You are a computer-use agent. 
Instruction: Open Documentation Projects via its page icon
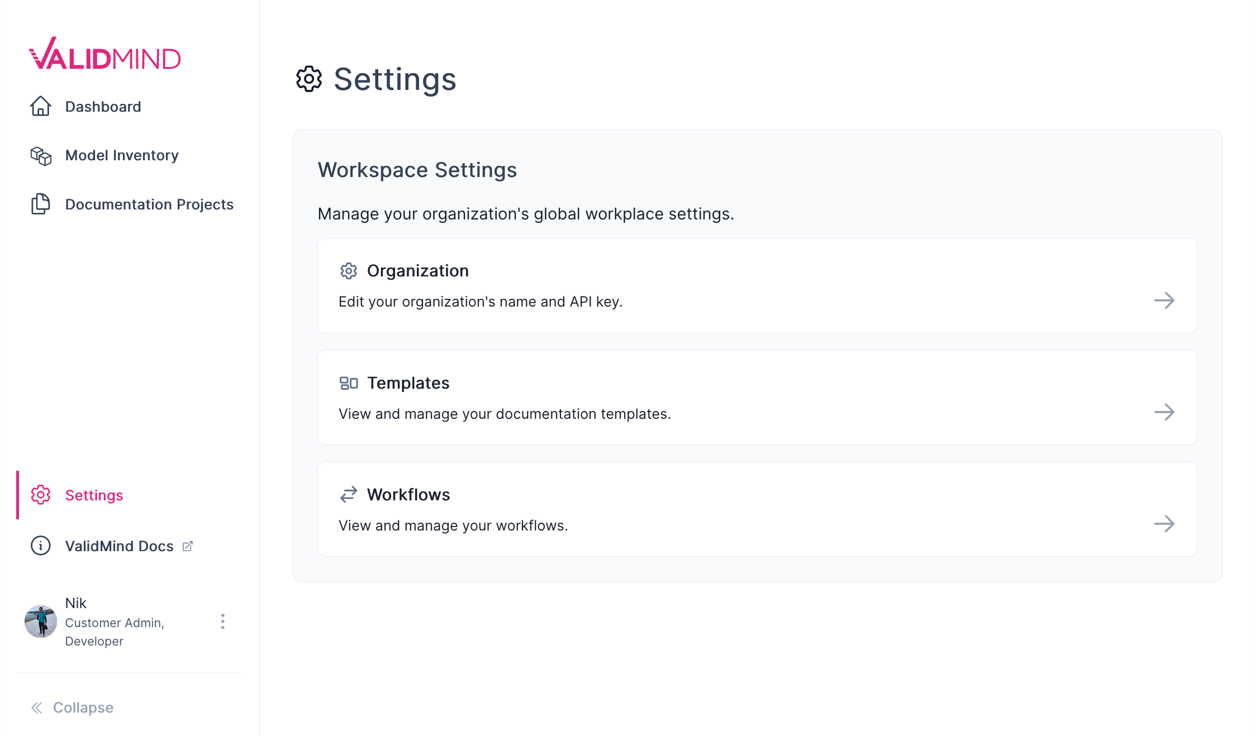[x=40, y=204]
